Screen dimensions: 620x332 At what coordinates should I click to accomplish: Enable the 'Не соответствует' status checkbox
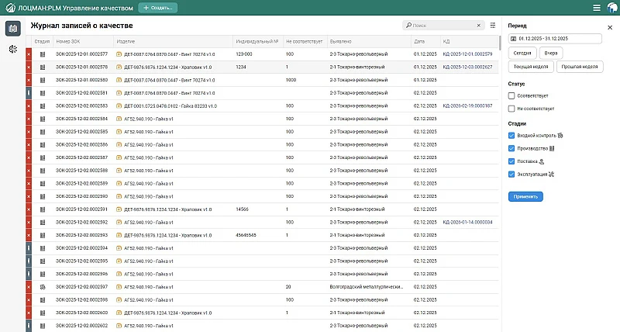point(511,109)
